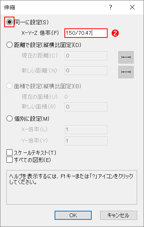Select the 同一に設定(S) radio button
The width and height of the screenshot is (144, 227).
click(9, 22)
